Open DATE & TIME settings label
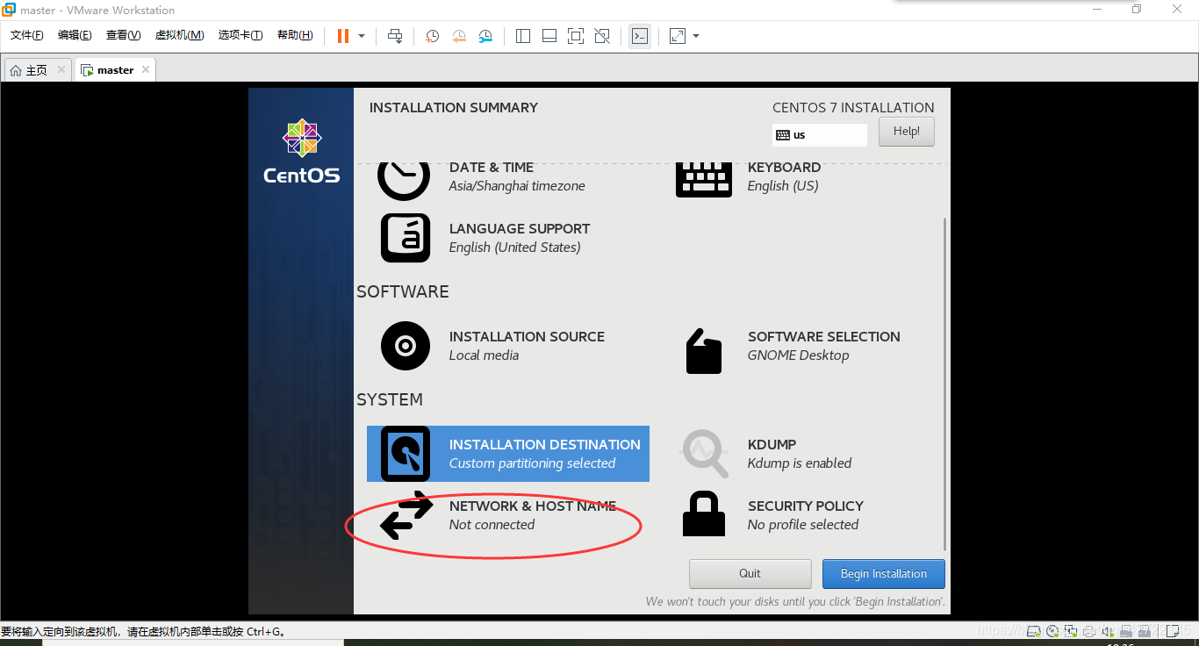Screen dimensions: 1199x646 pyautogui.click(x=492, y=168)
